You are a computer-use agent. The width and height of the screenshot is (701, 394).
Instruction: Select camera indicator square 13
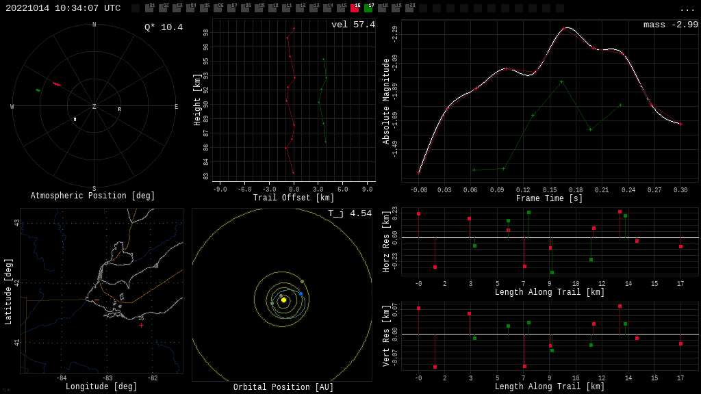click(314, 8)
